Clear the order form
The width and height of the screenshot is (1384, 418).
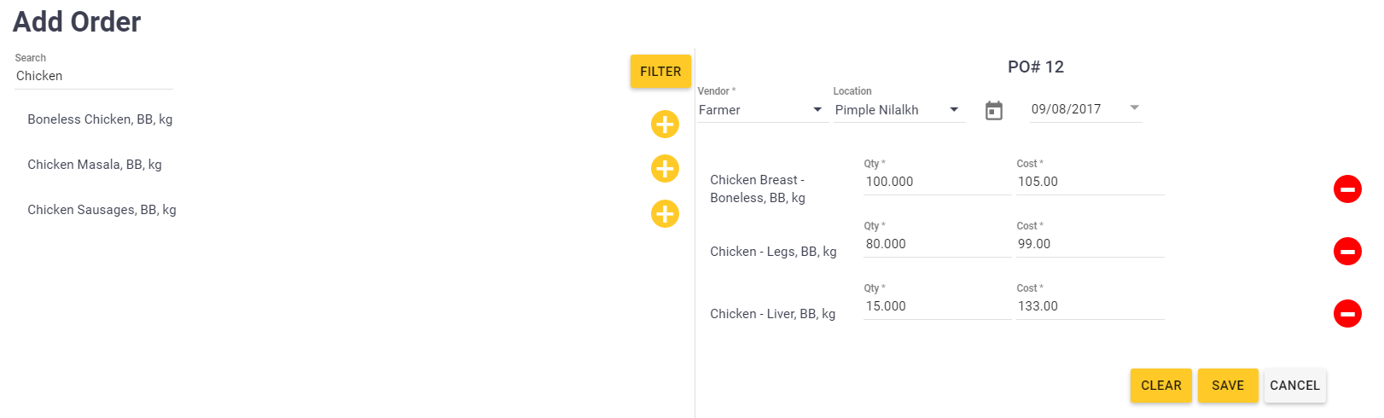pyautogui.click(x=1161, y=386)
